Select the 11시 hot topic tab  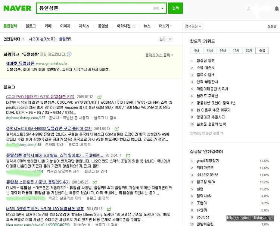pos(210,50)
